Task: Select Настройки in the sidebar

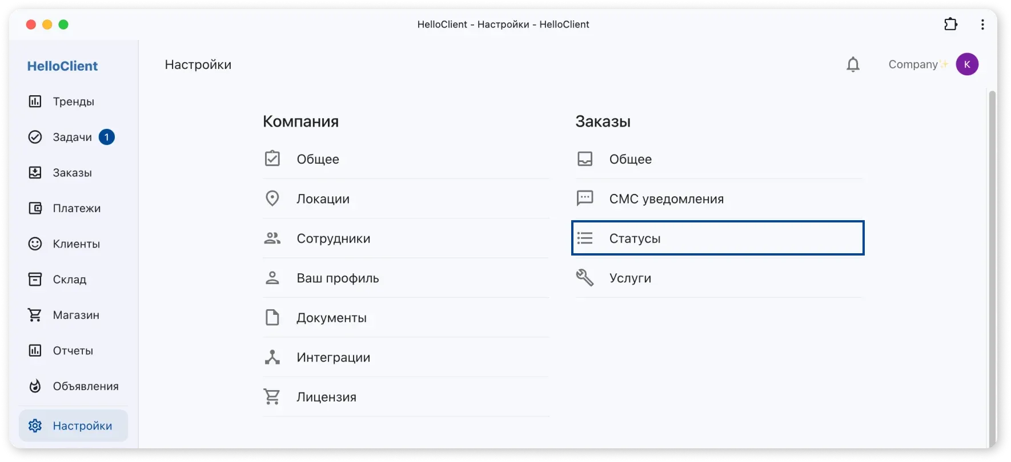Action: click(74, 425)
